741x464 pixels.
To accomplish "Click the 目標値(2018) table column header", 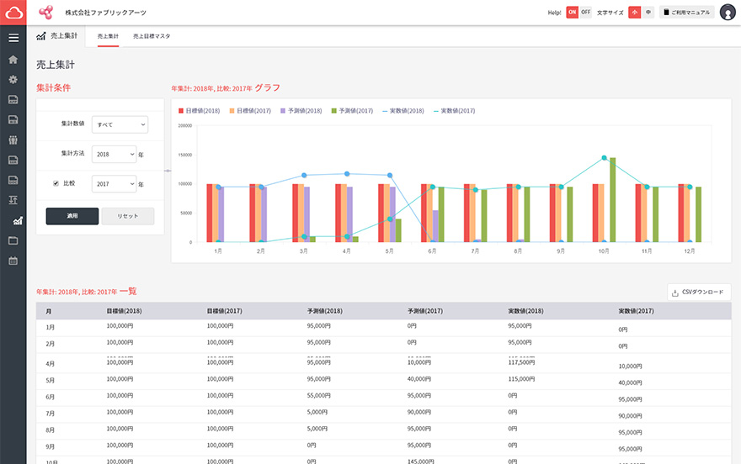I will click(124, 311).
